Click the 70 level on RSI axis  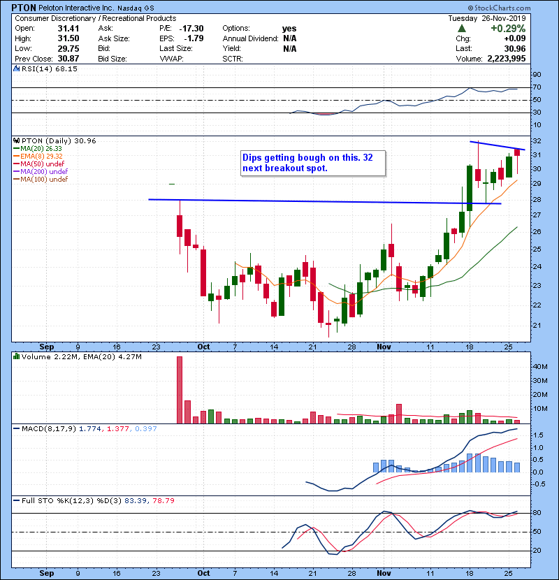[537, 87]
